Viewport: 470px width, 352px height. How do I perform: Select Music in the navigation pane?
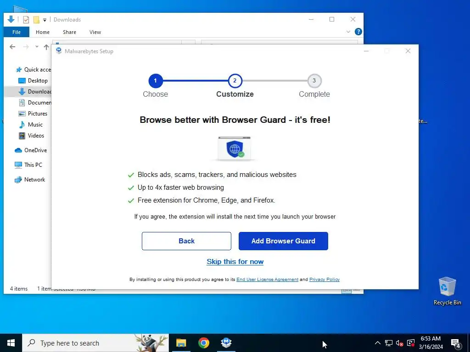35,125
